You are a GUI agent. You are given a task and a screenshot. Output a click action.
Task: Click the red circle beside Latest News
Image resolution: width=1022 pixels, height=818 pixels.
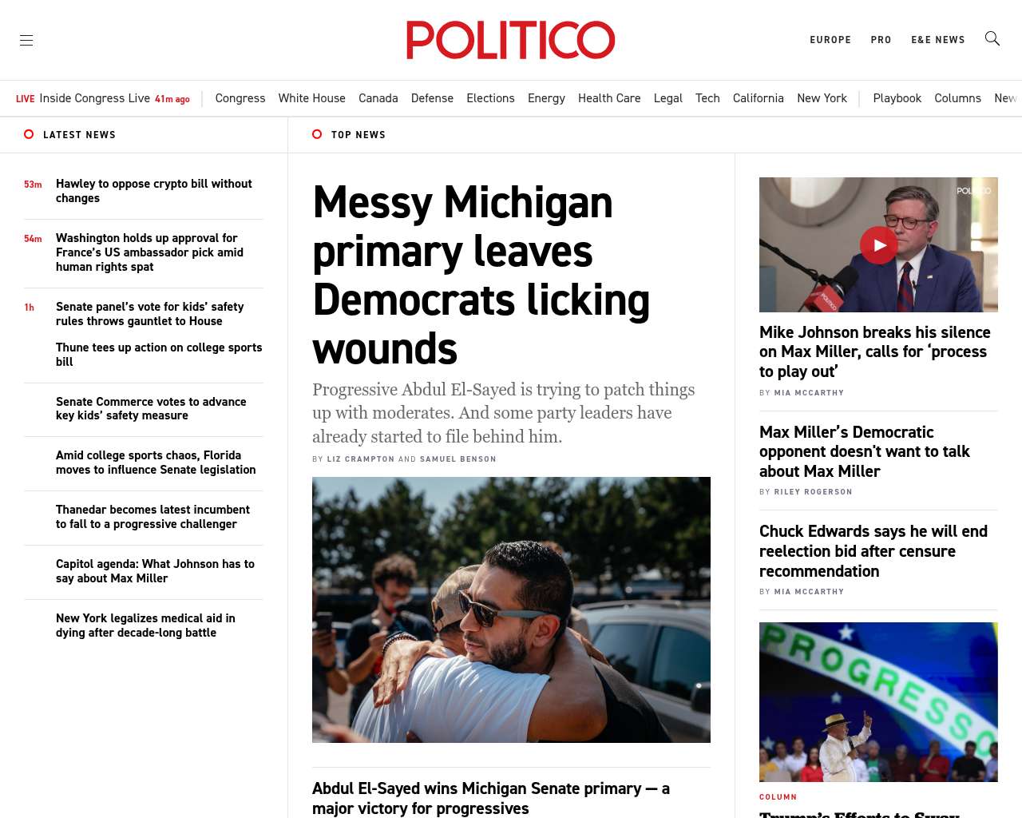[29, 134]
